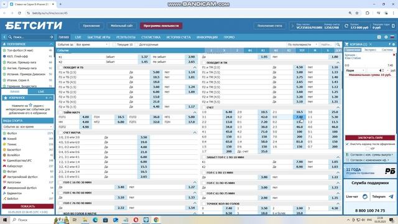
Task: Collapse the left sidebar with back arrow
Action: click(4, 37)
